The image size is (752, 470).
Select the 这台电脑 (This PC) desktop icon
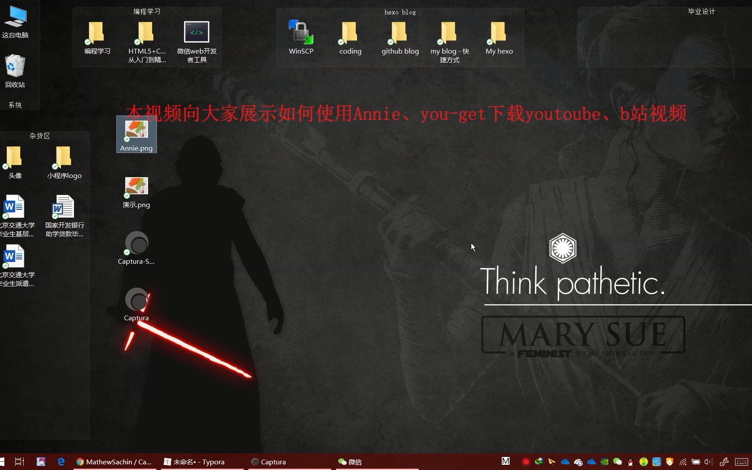click(x=15, y=22)
